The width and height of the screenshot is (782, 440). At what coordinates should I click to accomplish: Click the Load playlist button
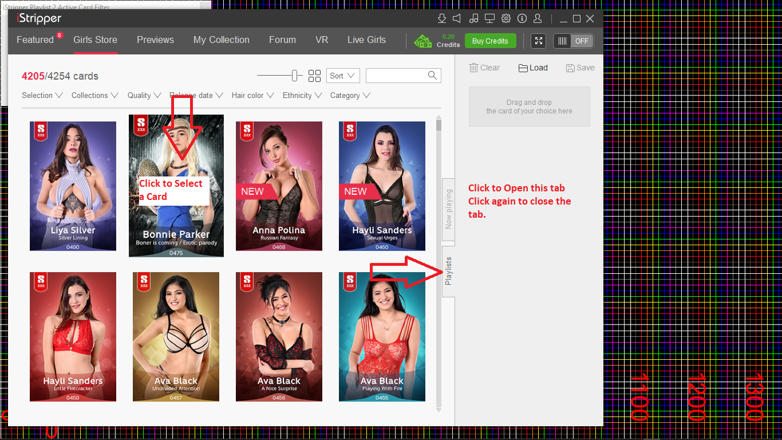[533, 68]
